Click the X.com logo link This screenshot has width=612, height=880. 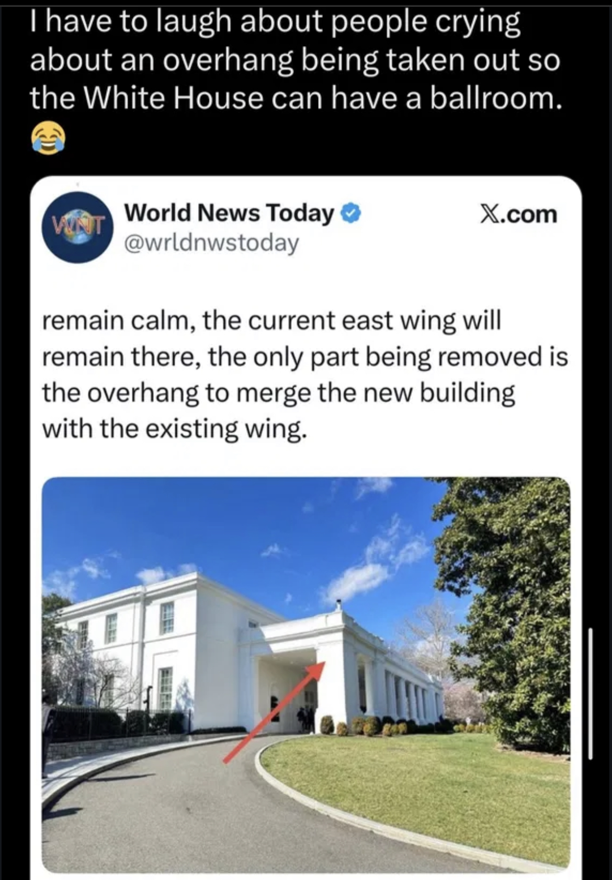click(519, 215)
